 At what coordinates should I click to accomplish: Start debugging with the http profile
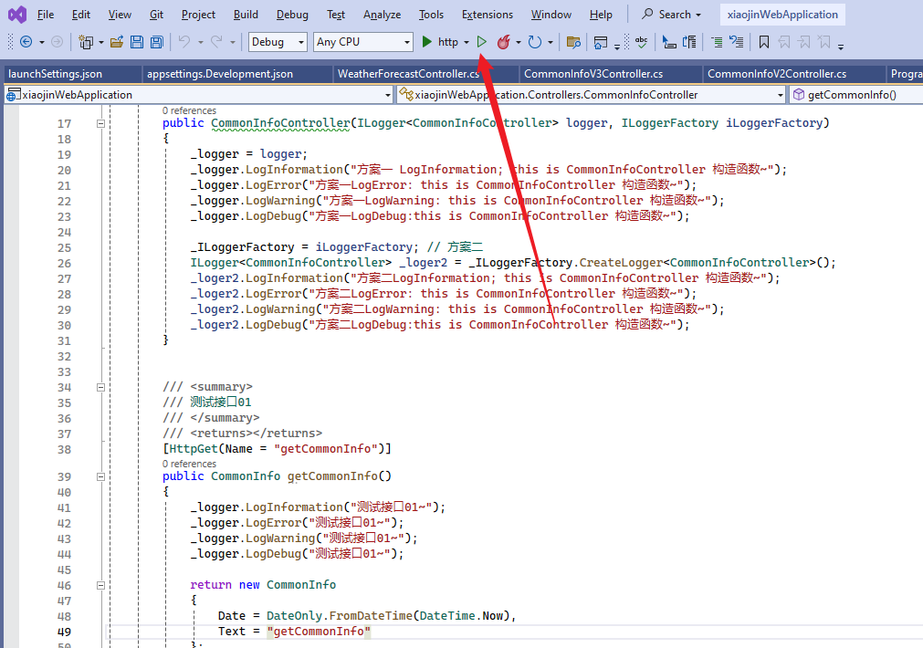point(438,41)
